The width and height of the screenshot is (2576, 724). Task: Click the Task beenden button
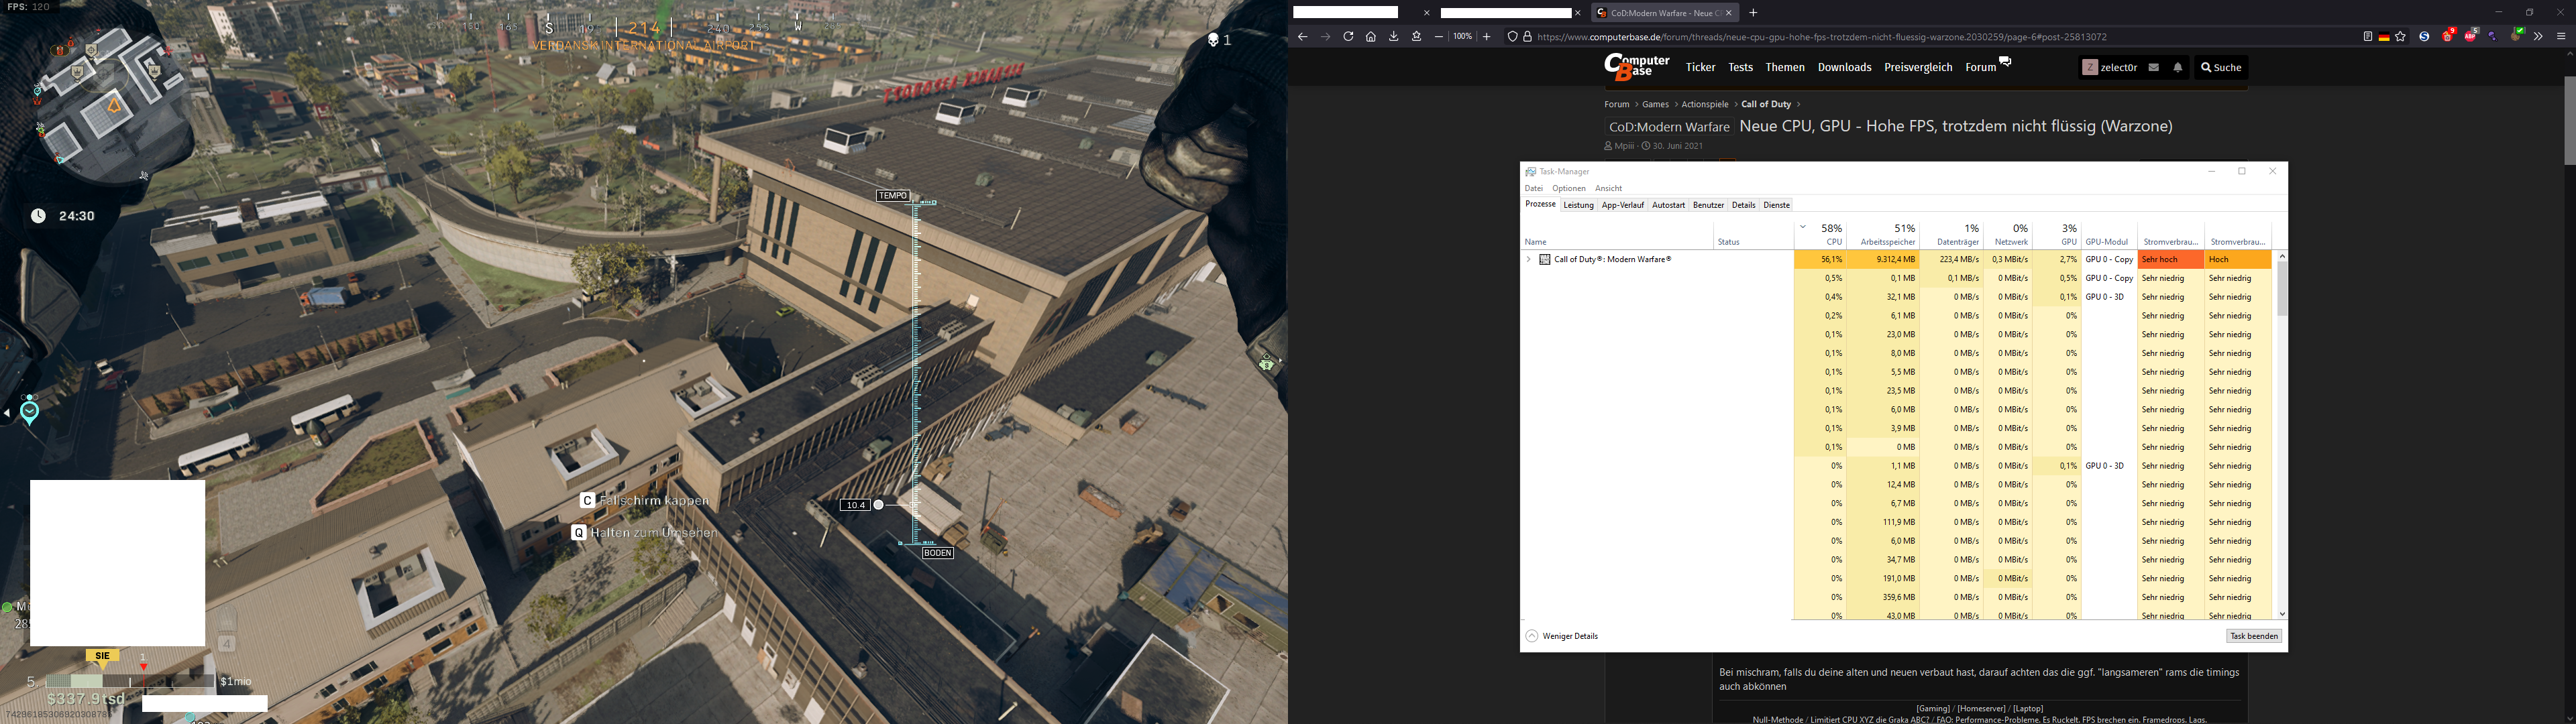tap(2254, 636)
